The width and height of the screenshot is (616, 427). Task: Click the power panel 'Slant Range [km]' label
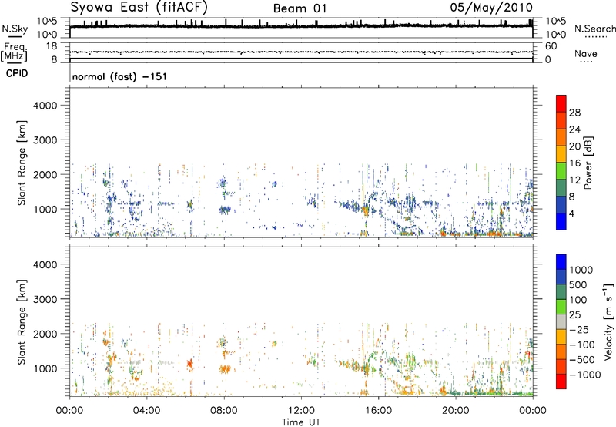tap(22, 163)
